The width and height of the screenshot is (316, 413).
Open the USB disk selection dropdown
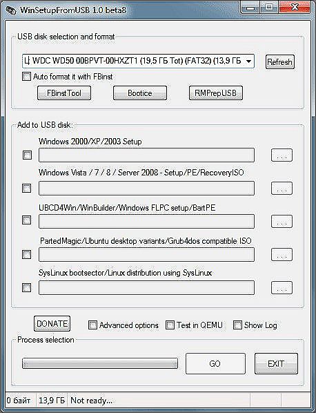click(x=138, y=61)
